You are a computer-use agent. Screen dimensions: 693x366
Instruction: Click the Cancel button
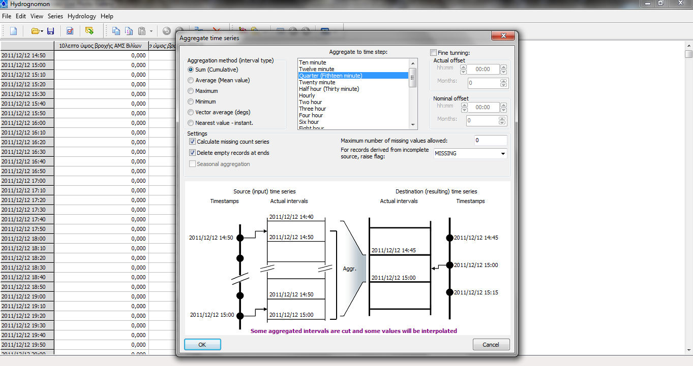(491, 345)
